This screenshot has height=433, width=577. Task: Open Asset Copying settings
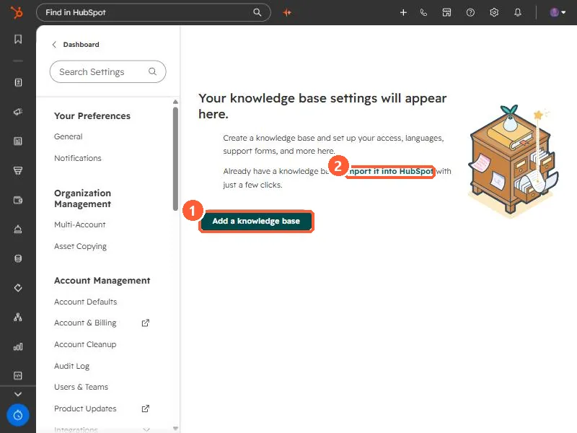[x=80, y=246]
